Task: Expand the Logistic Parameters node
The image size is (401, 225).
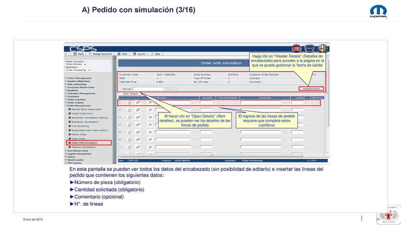Action: coord(66,154)
